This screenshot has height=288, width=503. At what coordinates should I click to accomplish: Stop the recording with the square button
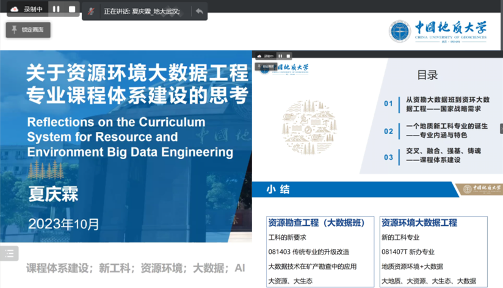[72, 9]
